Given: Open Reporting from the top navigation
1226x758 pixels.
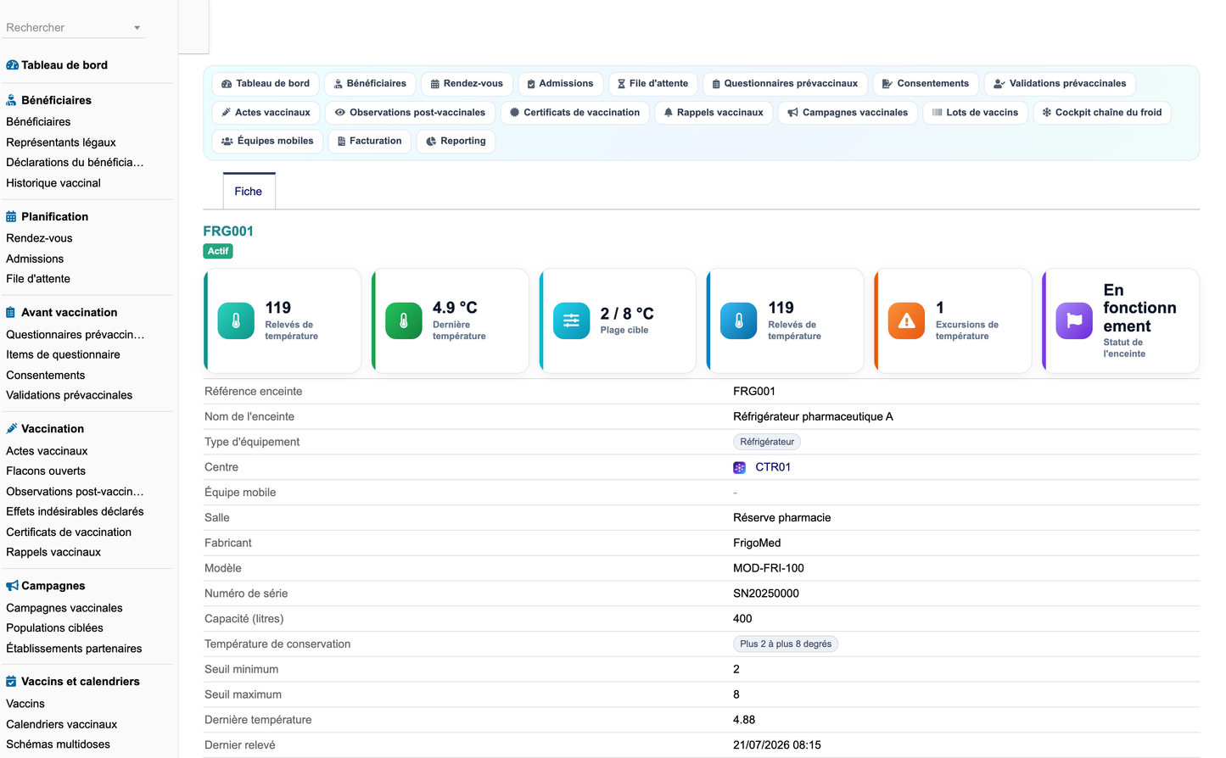Looking at the screenshot, I should 456,142.
